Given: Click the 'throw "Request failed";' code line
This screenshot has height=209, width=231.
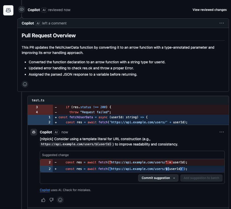Looking at the screenshot, I should click(x=90, y=112).
